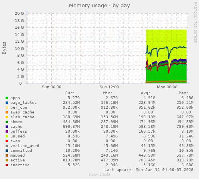
Task: Click the gray vmalloc_used legend swatch
Action: (x=7, y=146)
